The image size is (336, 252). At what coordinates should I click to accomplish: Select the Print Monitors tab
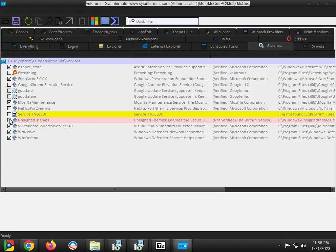312,32
